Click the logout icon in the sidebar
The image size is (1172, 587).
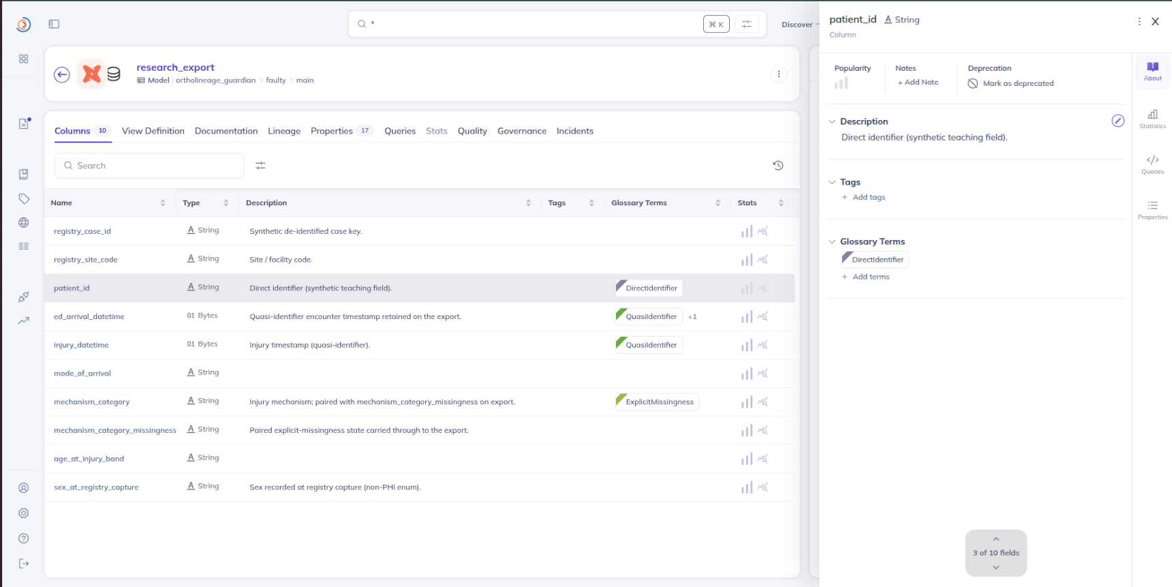(24, 564)
